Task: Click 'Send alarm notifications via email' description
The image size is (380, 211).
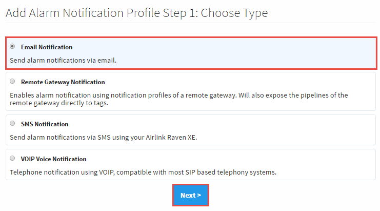Action: [63, 60]
